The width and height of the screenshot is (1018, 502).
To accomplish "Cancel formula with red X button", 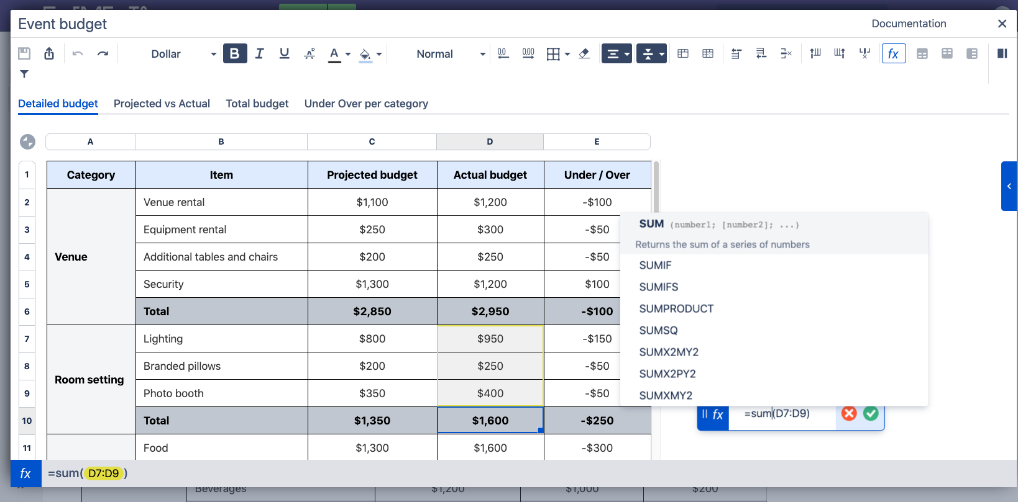I will point(849,413).
